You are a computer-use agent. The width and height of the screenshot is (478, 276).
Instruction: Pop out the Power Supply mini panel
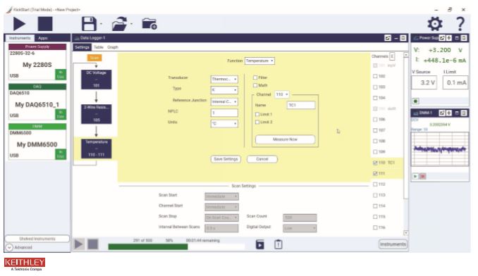click(x=442, y=38)
